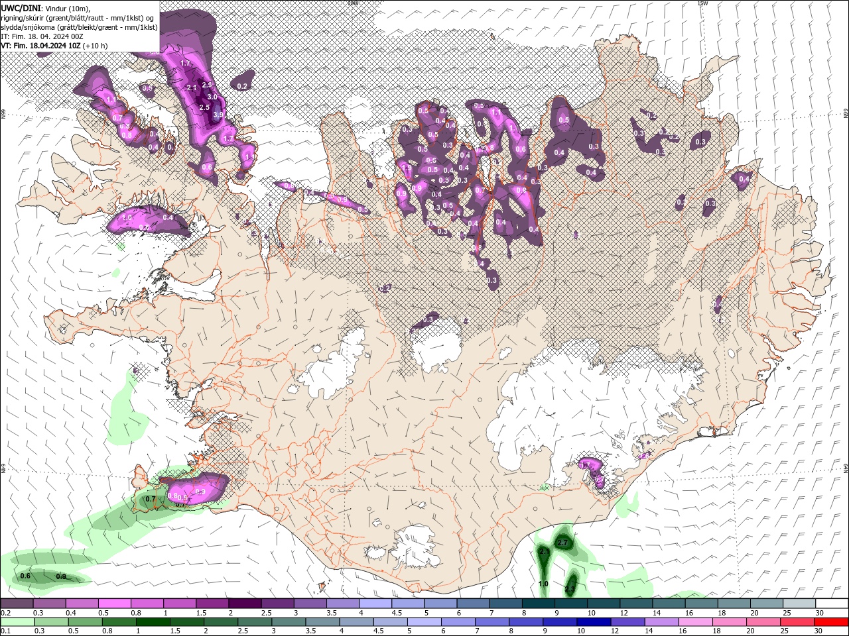Viewport: 849px width, 636px height.
Task: Click the '20W' longitude label
Action: click(352, 3)
